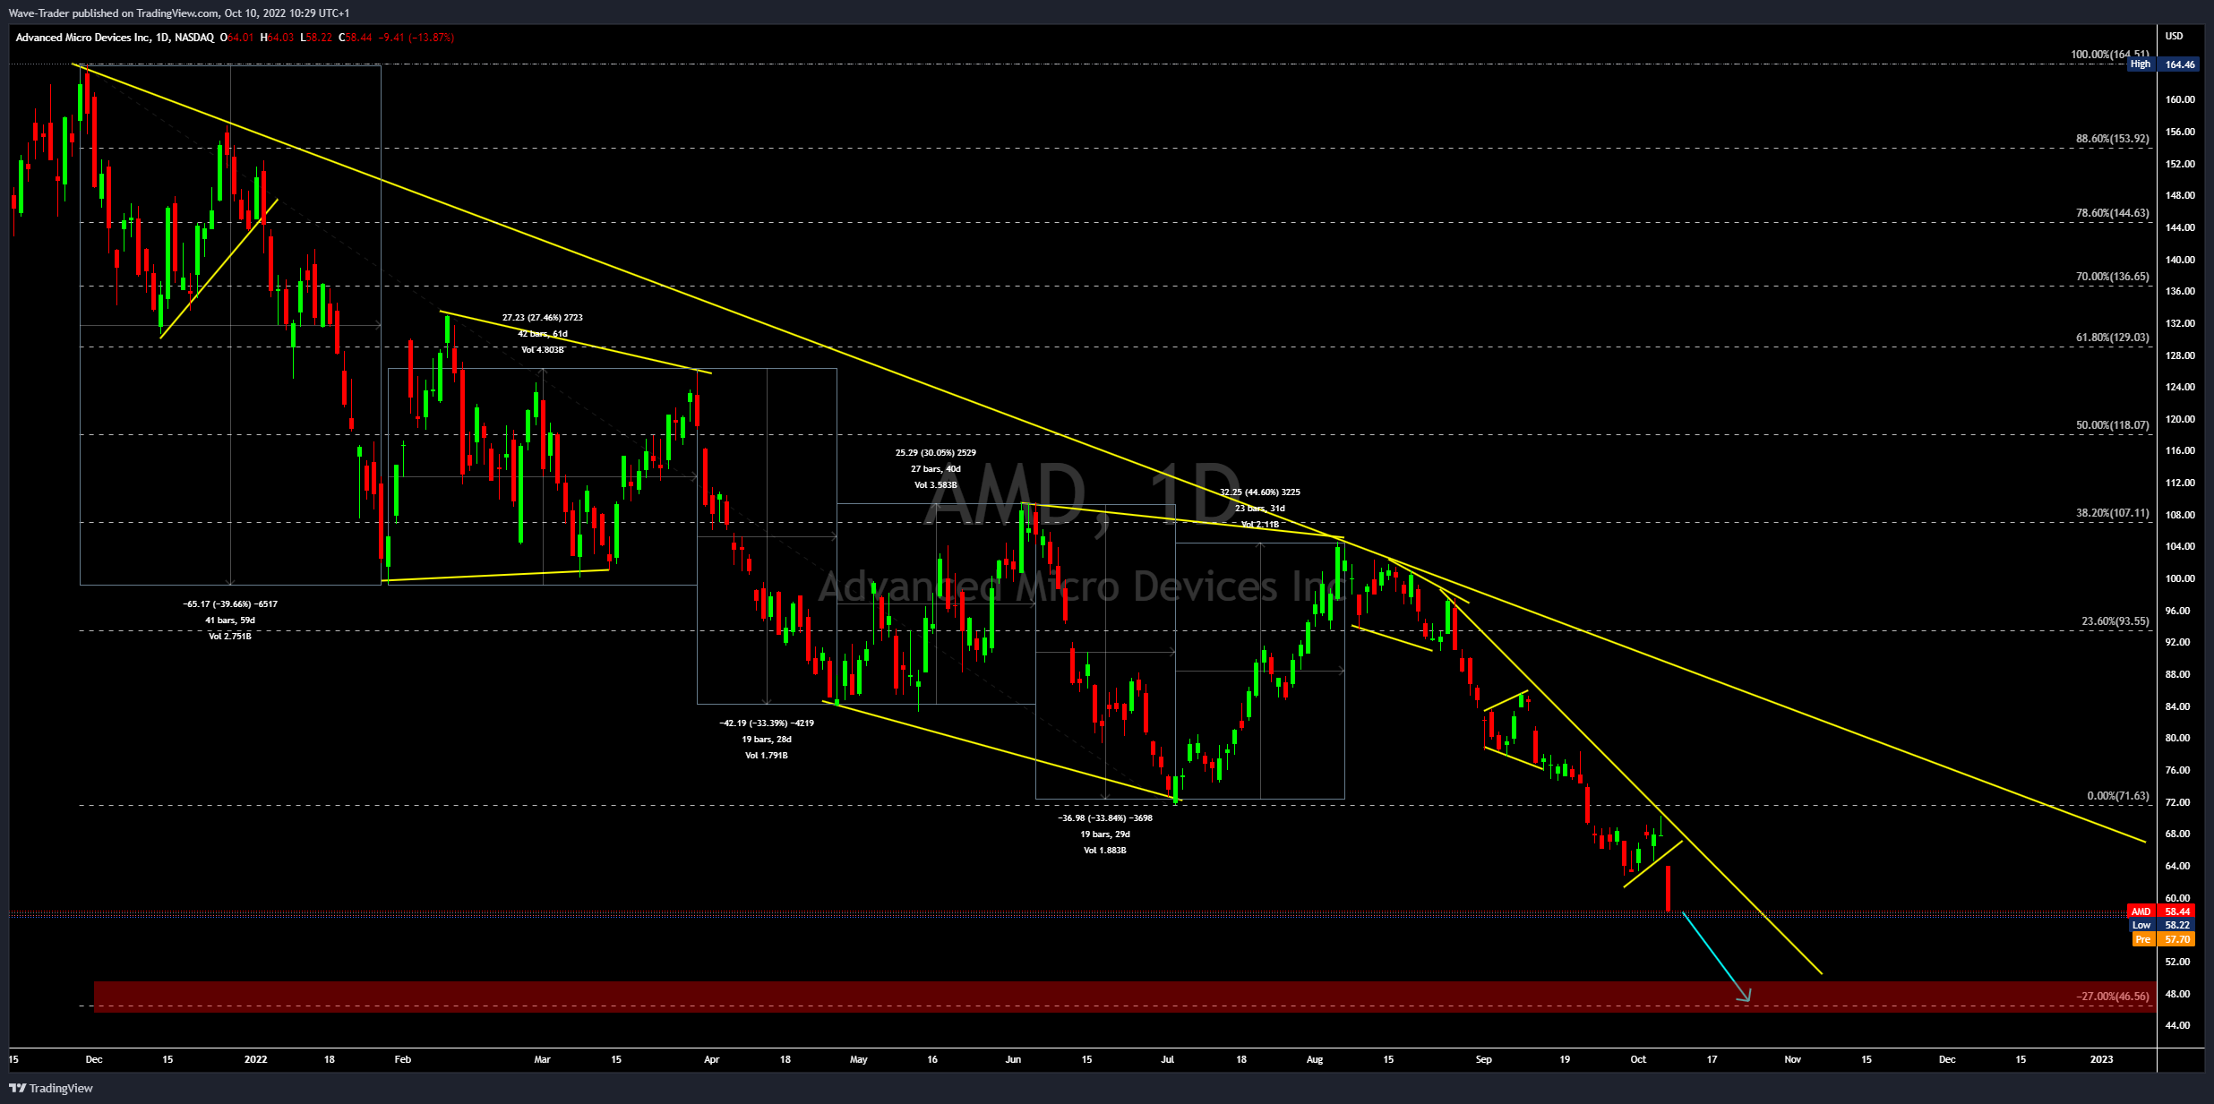Viewport: 2214px width, 1104px height.
Task: Click the Apr label on the time axis
Action: coord(712,1059)
